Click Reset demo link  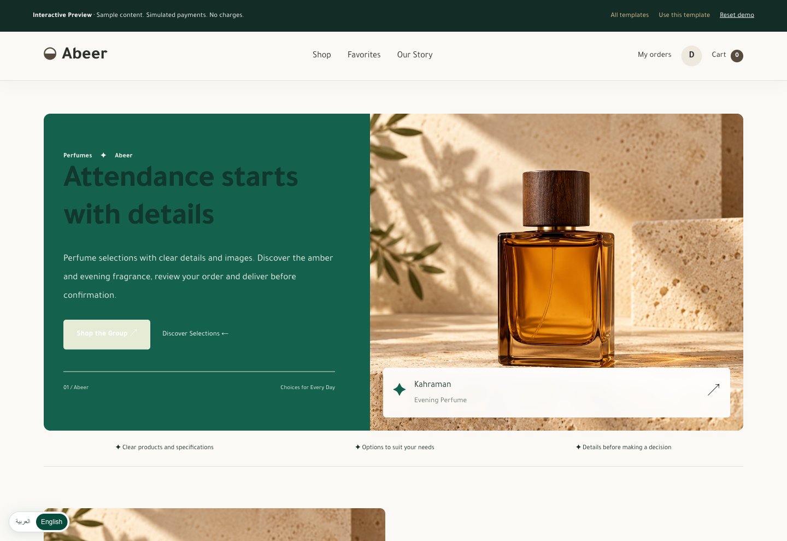737,15
